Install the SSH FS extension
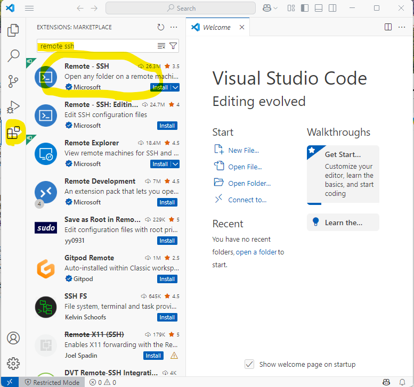The image size is (414, 387). [x=167, y=317]
